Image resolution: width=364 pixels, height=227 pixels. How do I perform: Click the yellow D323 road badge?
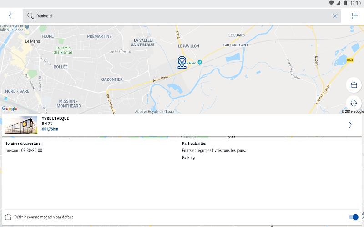[x=349, y=60]
